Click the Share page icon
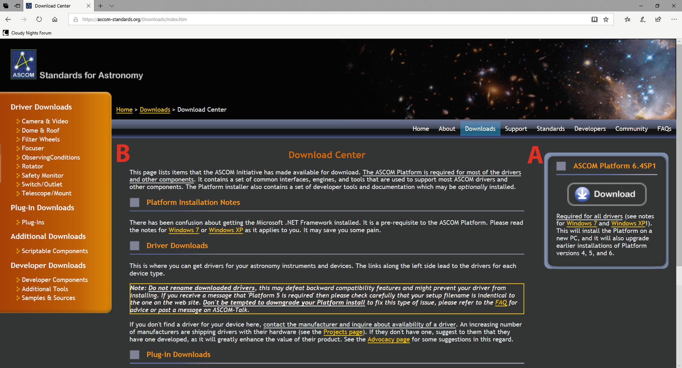The width and height of the screenshot is (682, 368). coord(658,19)
